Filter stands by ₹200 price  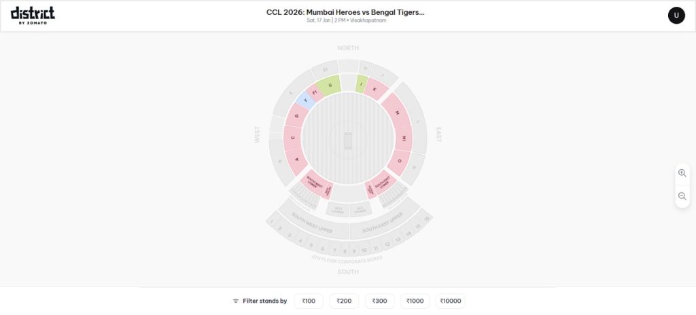344,301
